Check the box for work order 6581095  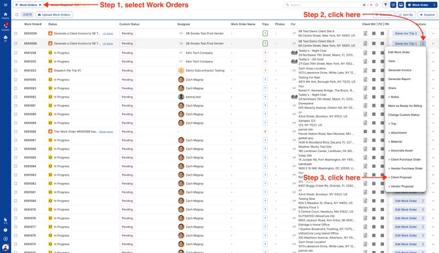click(x=16, y=79)
